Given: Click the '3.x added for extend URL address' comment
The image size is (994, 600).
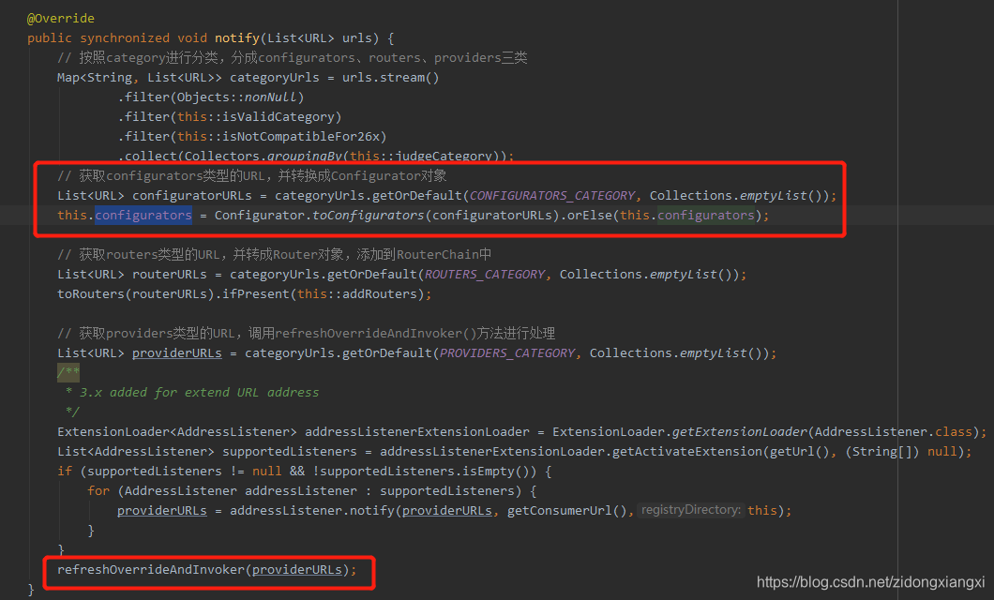Looking at the screenshot, I should coord(199,392).
